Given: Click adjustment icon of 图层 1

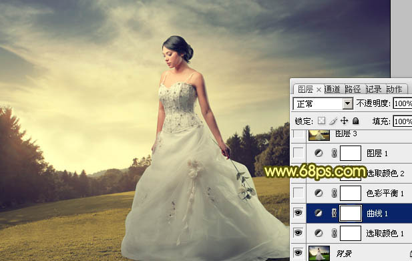Looking at the screenshot, I should pyautogui.click(x=319, y=153).
